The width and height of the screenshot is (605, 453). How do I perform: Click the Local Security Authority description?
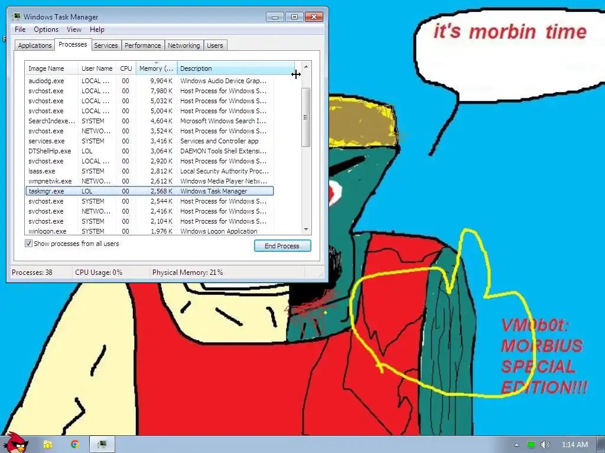click(x=224, y=171)
